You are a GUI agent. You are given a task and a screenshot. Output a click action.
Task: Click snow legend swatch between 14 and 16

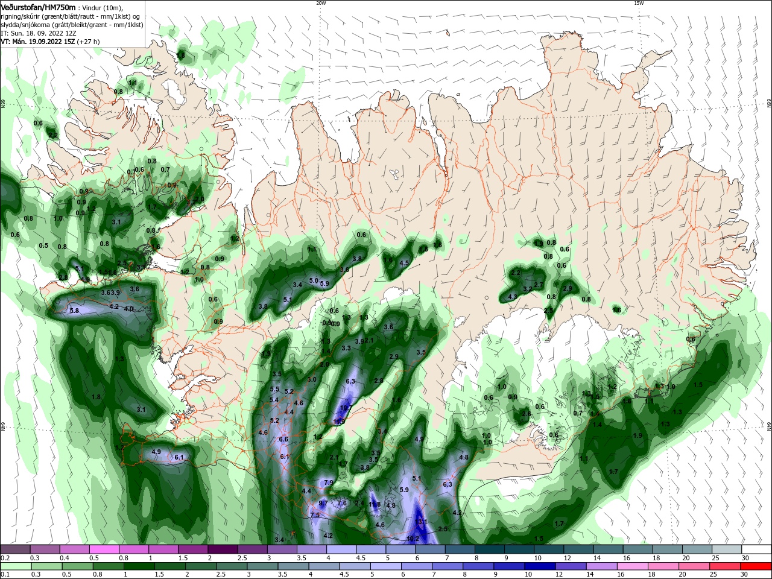[x=609, y=549]
